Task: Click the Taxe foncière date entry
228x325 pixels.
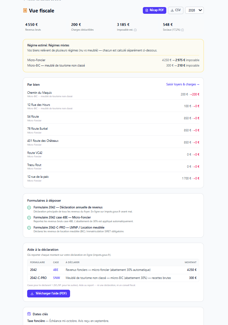Action: point(68,321)
